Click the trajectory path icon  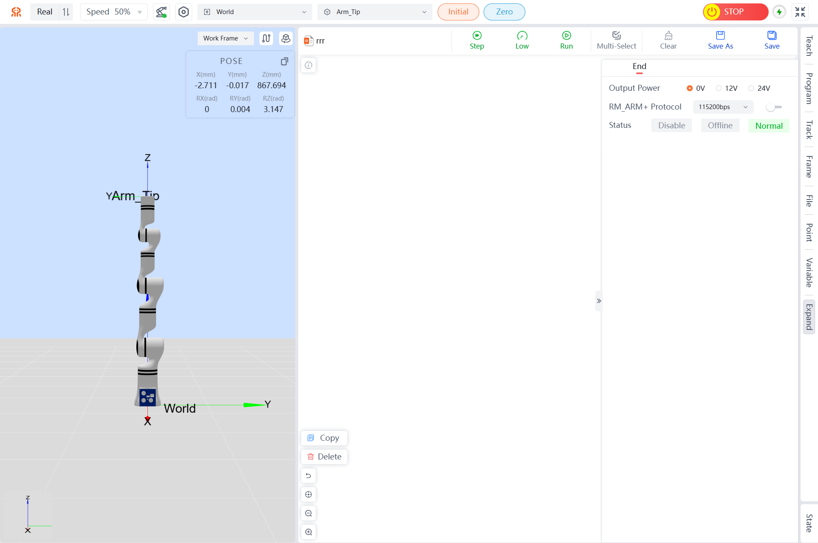[x=266, y=38]
